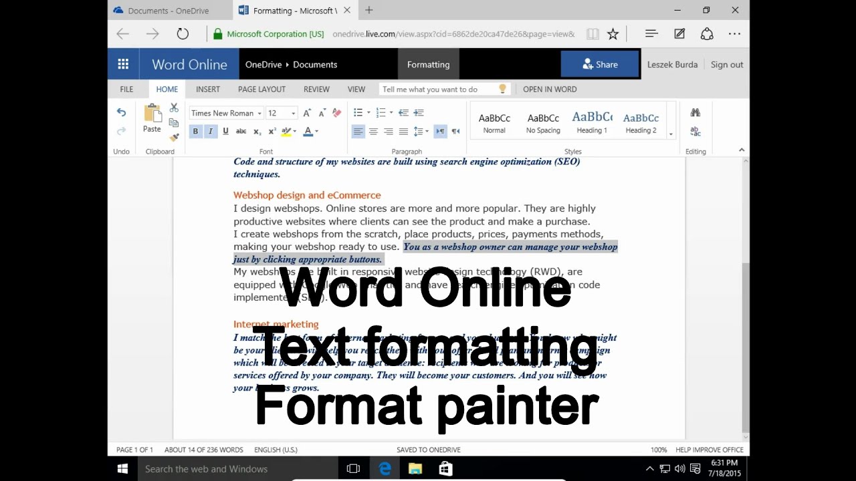Expand the bullets list dropdown arrow

pyautogui.click(x=368, y=113)
